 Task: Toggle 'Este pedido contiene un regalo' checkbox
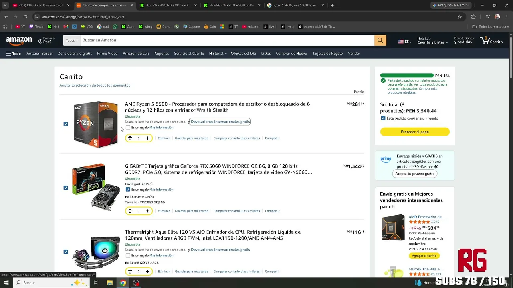(383, 118)
